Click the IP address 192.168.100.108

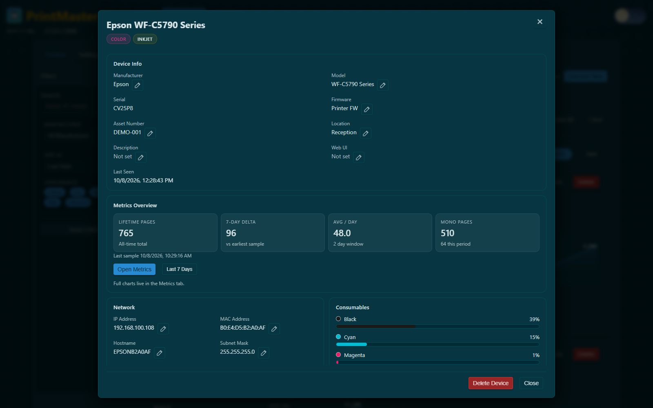(x=134, y=328)
